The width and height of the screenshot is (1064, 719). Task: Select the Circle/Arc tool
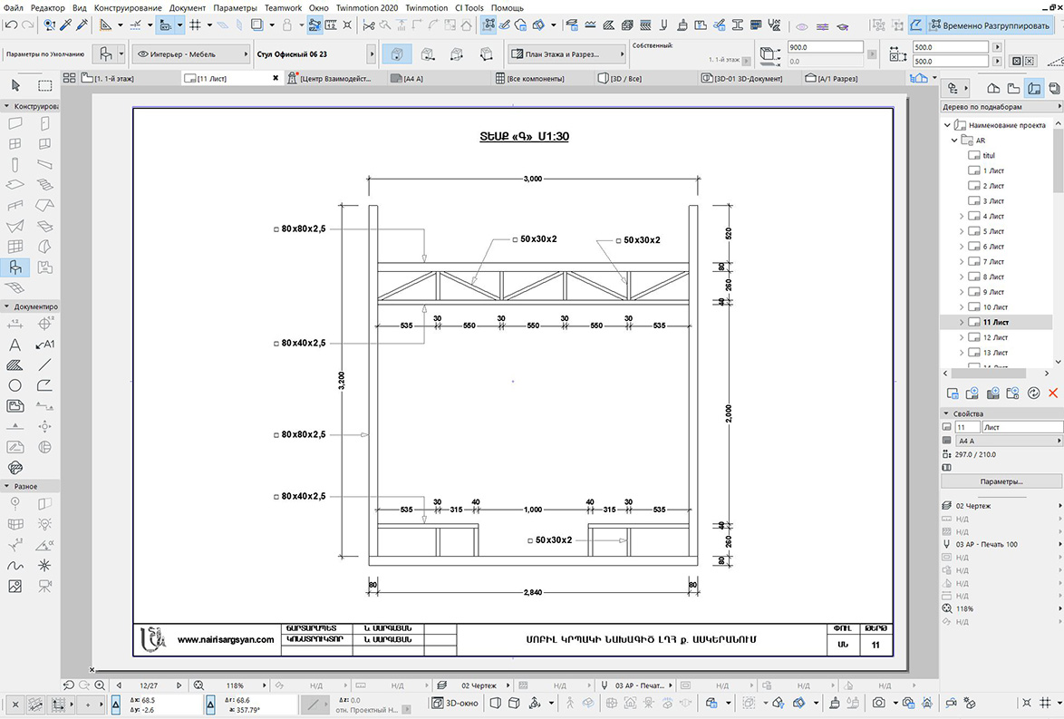click(15, 385)
